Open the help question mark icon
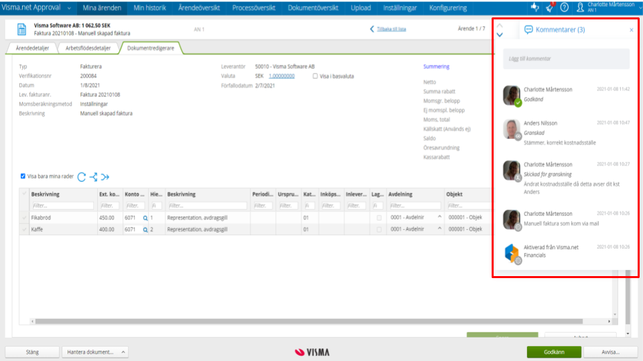The image size is (643, 361). pos(564,7)
